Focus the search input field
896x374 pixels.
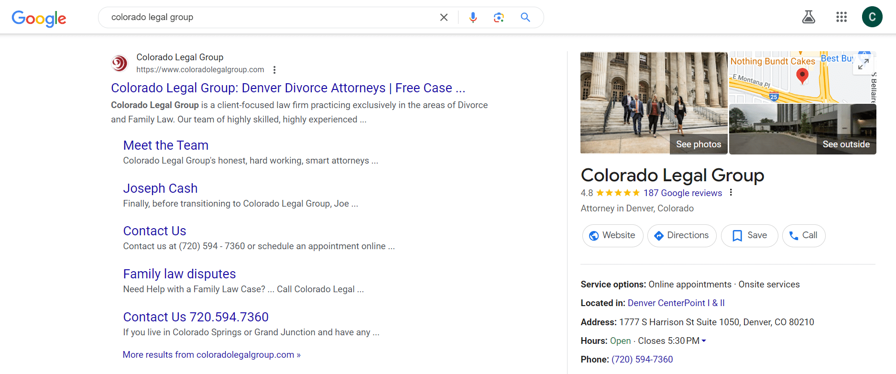point(268,18)
